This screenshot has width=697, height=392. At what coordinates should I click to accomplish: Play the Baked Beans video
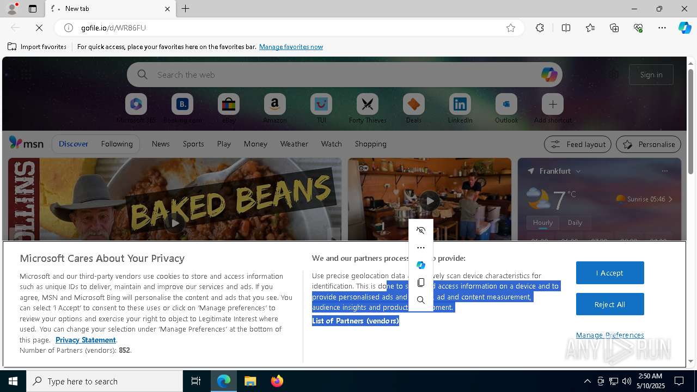(174, 223)
